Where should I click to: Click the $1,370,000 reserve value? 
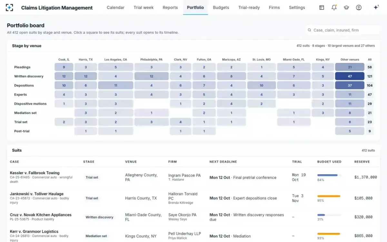[365, 177]
